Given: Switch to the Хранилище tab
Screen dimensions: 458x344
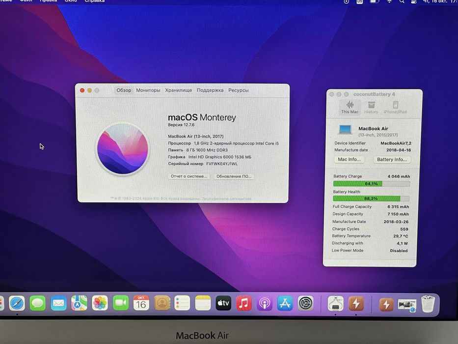Looking at the screenshot, I should 179,90.
